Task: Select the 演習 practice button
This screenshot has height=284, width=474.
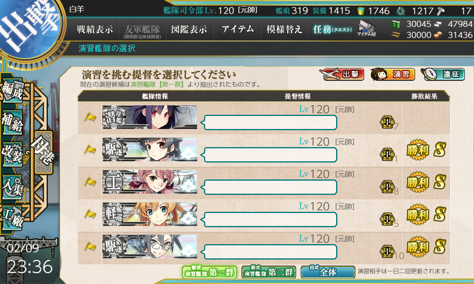Action: [x=393, y=74]
